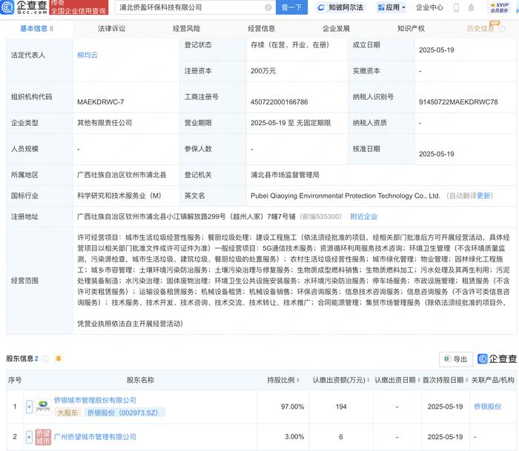The image size is (519, 451).
Task: Open 广州侨望城市管理有限公司 shareholder link
Action: tap(95, 437)
